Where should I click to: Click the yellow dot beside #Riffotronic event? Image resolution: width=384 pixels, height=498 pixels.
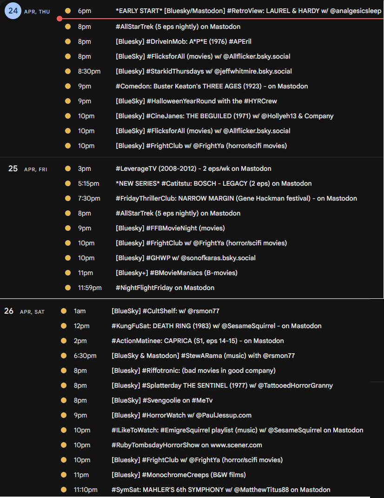(x=64, y=371)
